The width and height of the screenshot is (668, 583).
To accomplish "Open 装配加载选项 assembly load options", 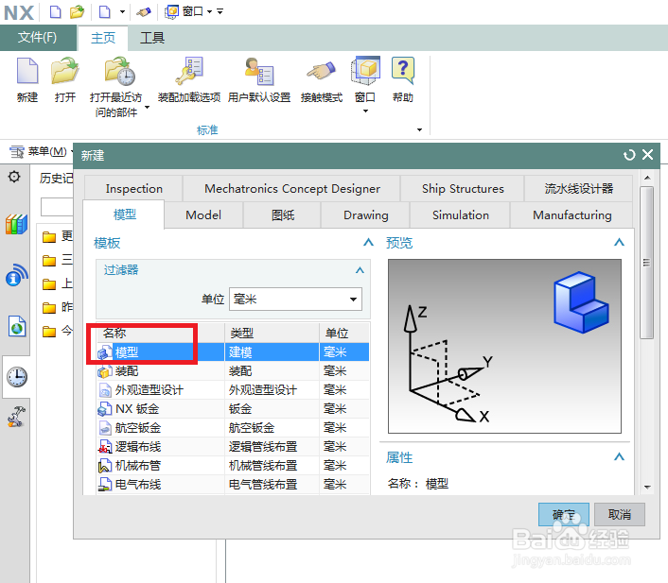I will tap(189, 71).
